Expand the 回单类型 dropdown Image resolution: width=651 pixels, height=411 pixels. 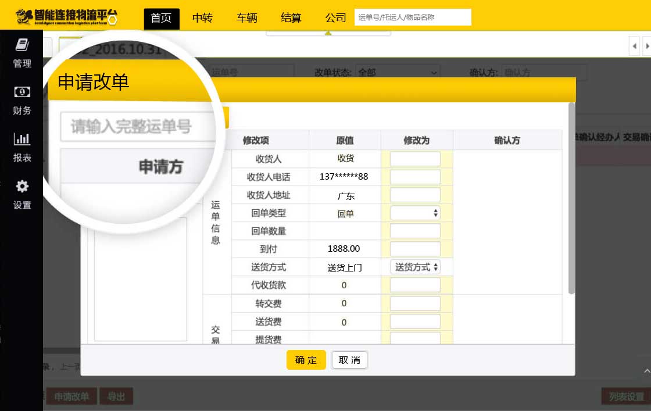coord(415,213)
